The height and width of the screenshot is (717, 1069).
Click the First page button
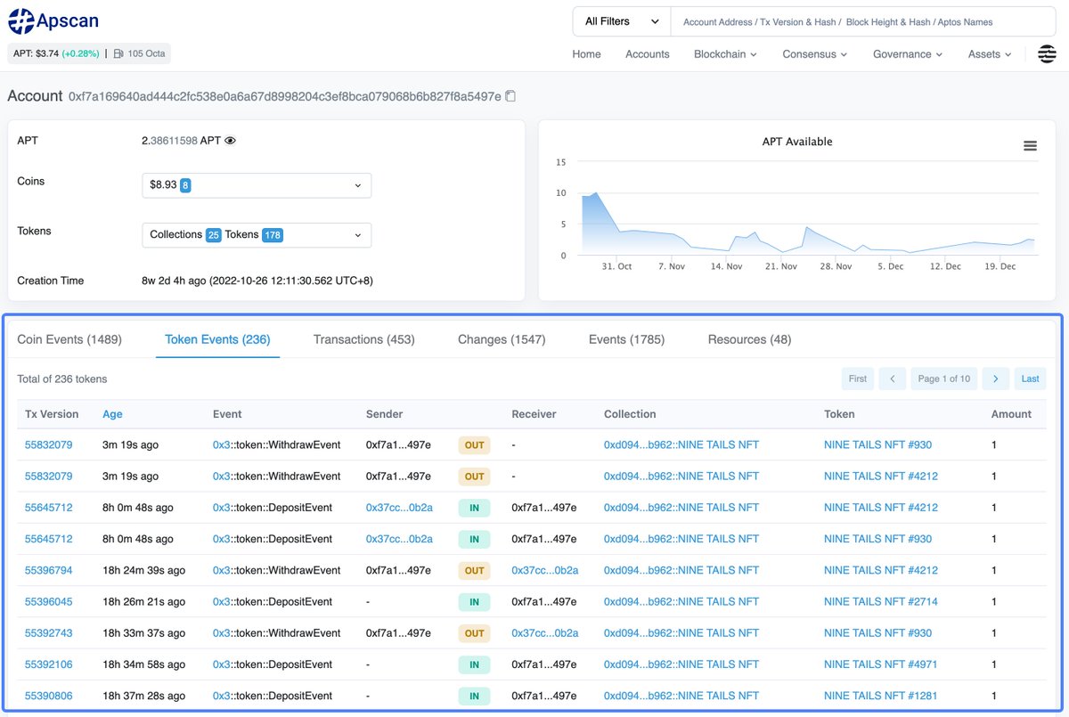pos(858,379)
